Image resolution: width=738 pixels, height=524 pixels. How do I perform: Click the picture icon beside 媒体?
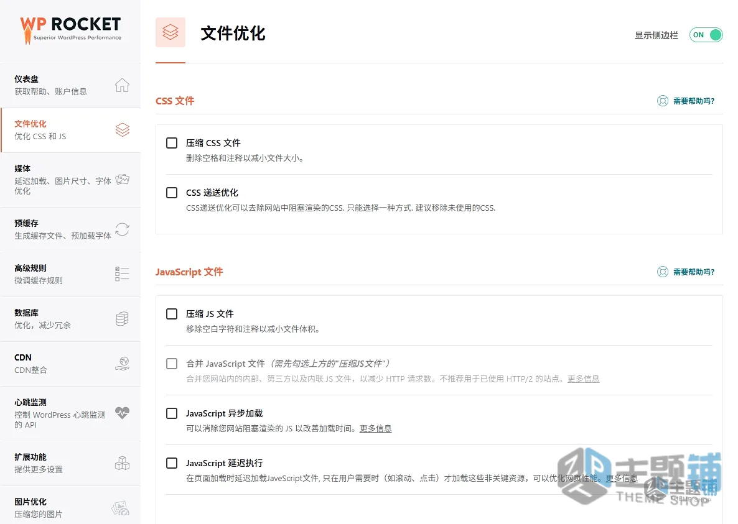[123, 180]
